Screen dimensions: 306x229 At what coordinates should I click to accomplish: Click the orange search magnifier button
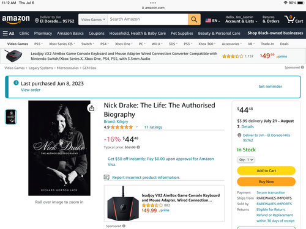pos(194,20)
